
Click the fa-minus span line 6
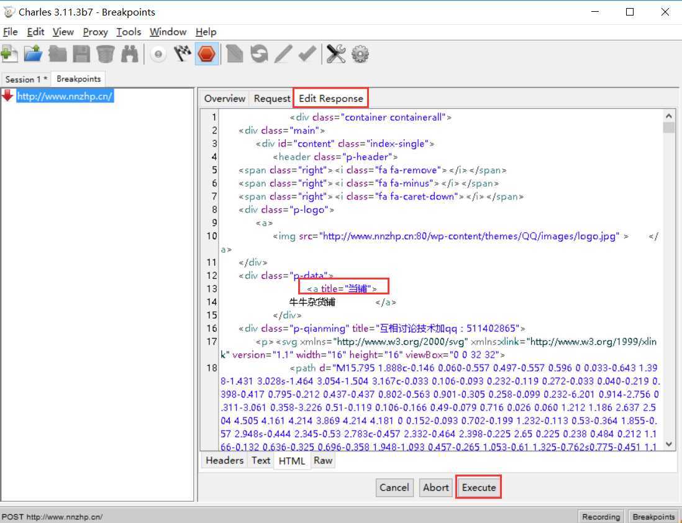pyautogui.click(x=368, y=183)
